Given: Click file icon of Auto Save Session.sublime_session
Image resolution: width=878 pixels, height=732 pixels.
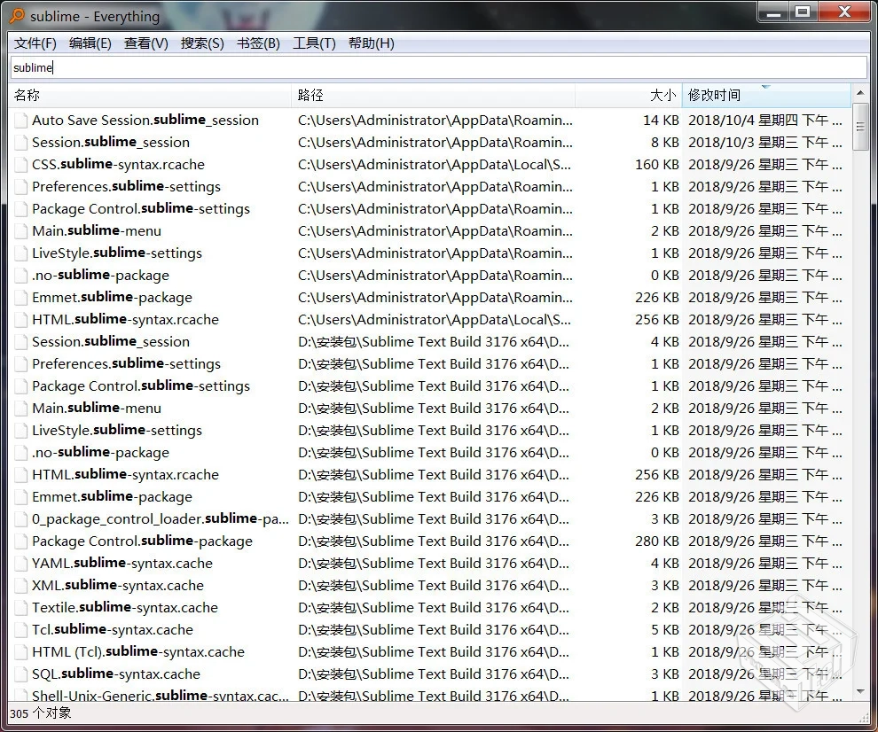Looking at the screenshot, I should (x=20, y=121).
